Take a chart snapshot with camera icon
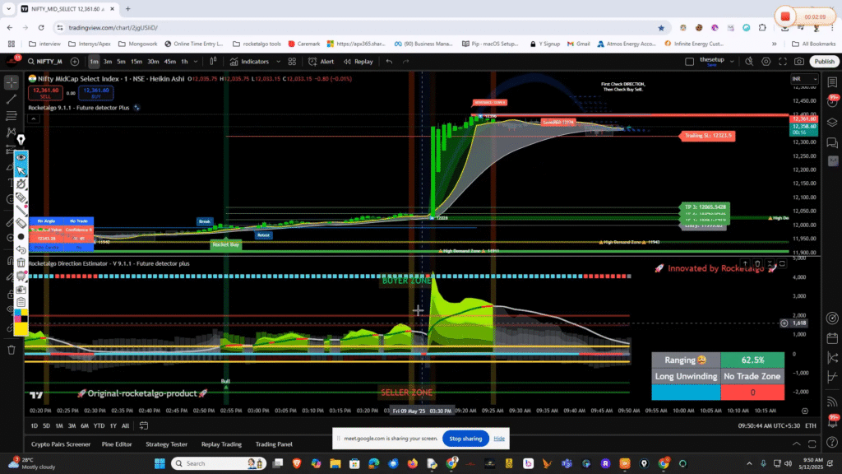Viewport: 842px width, 474px height. point(798,62)
